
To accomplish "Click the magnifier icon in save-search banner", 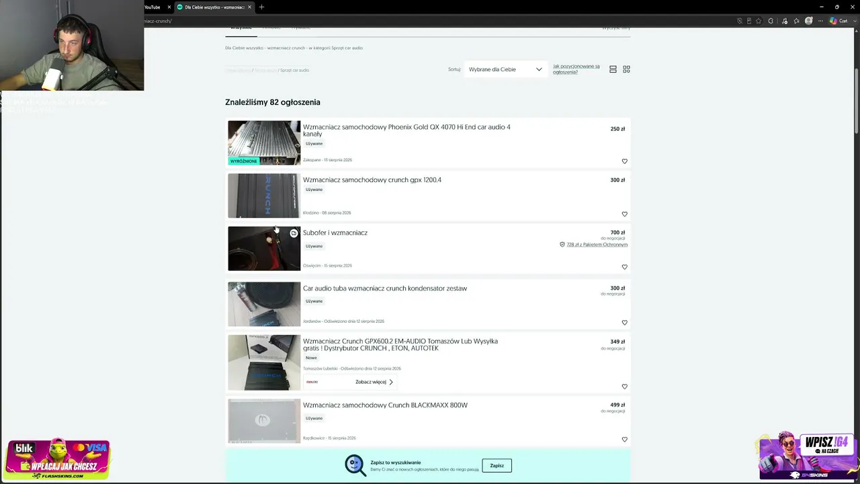I will (355, 465).
